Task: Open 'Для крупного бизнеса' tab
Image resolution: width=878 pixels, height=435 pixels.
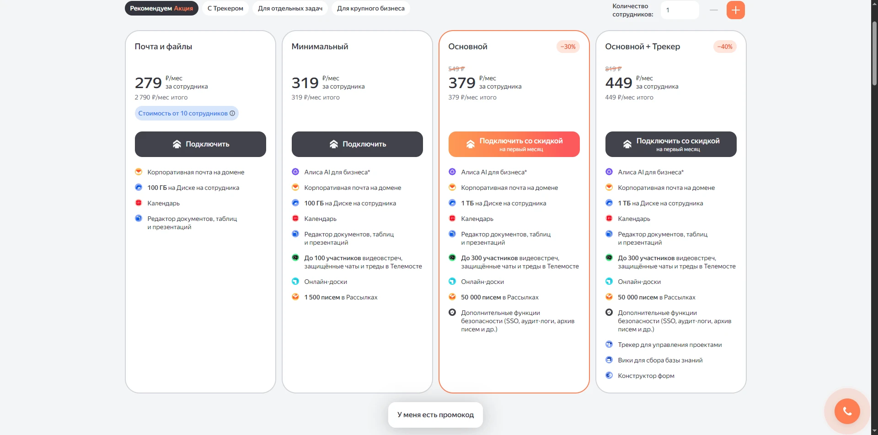Action: pos(371,8)
